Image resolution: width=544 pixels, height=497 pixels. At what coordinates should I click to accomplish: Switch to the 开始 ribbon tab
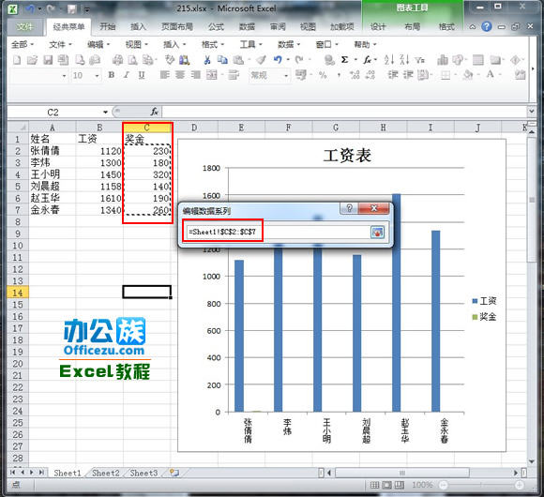[x=108, y=26]
